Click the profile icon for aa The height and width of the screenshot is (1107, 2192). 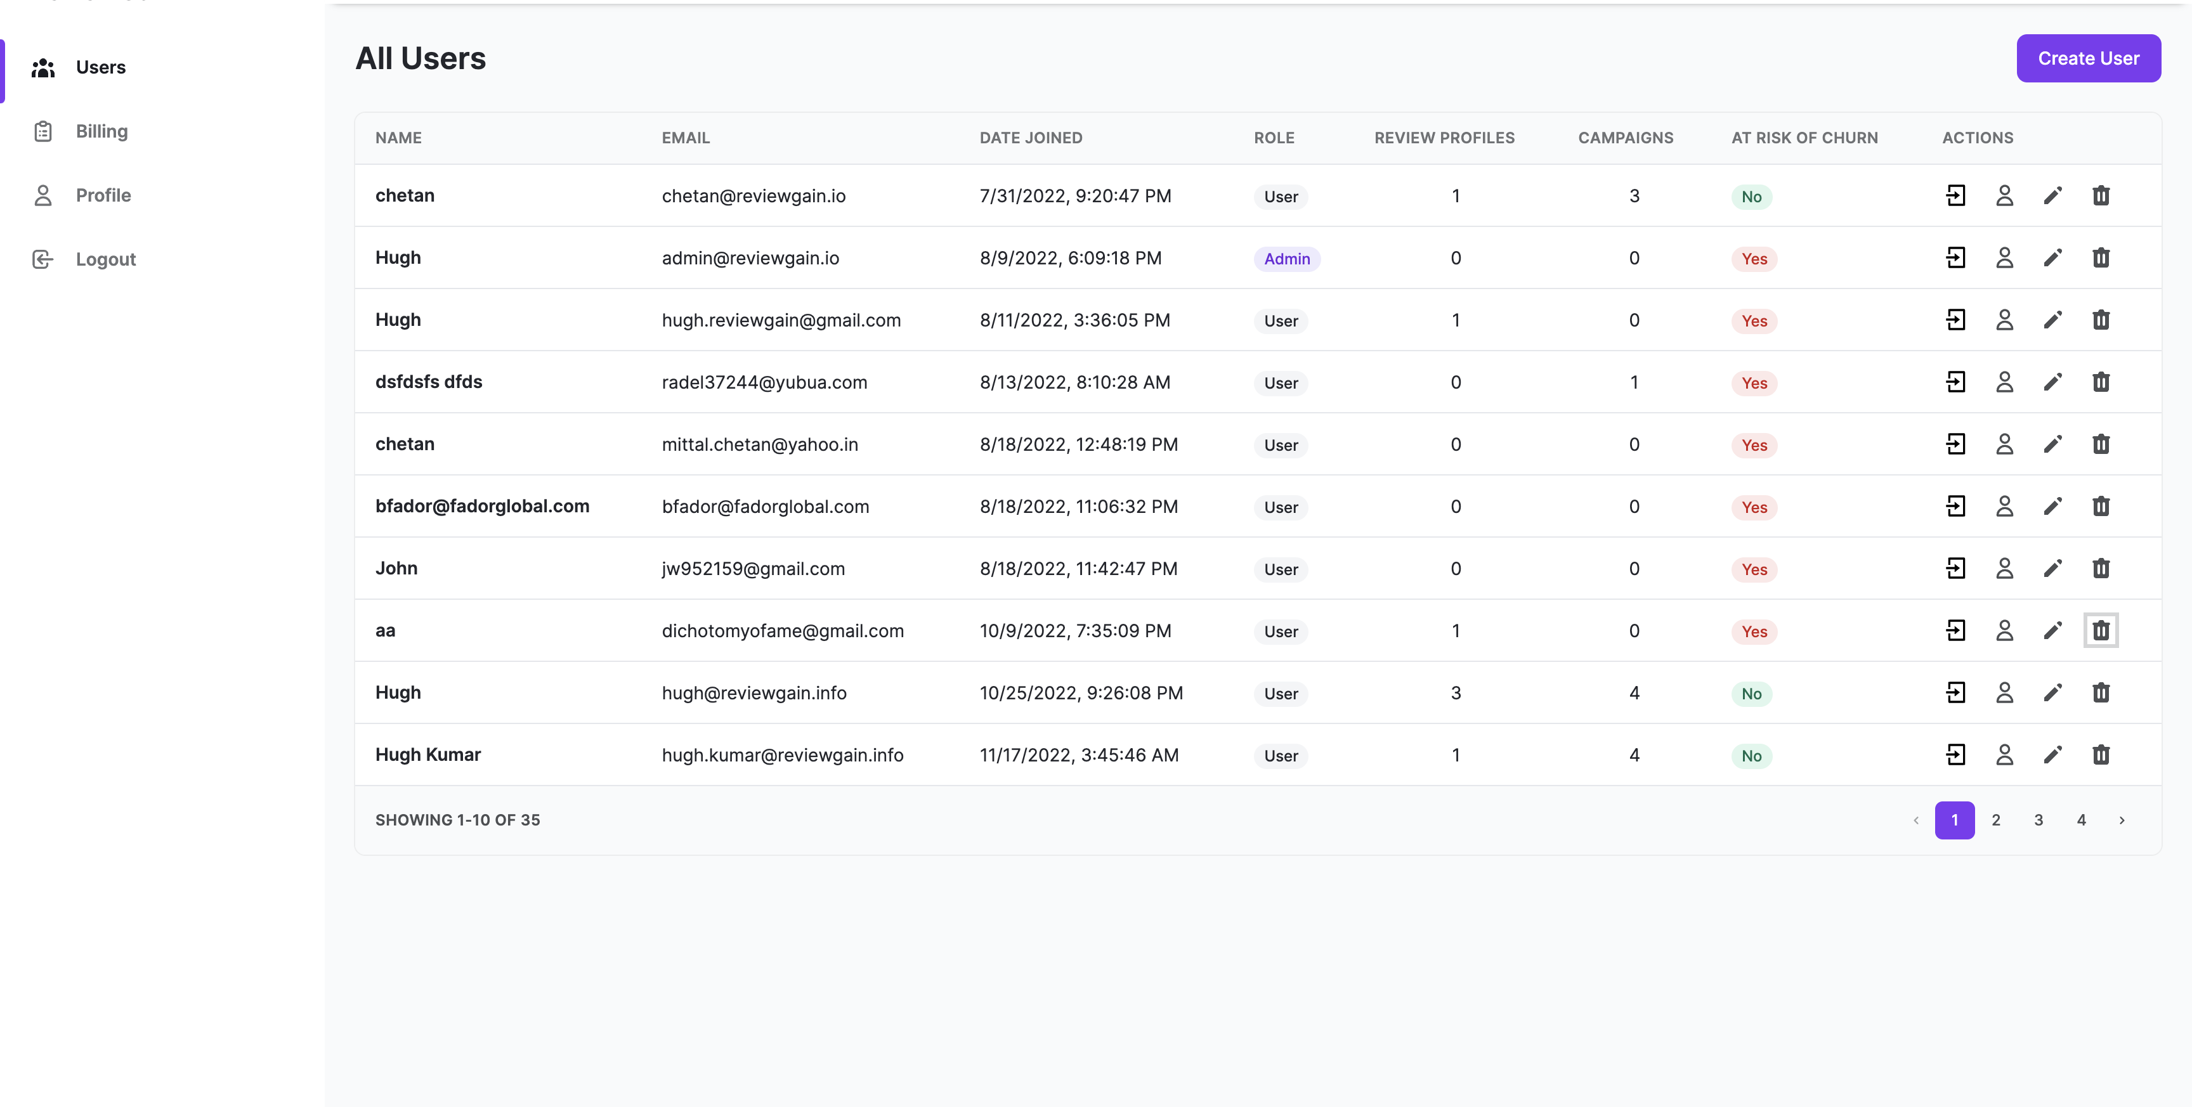pos(2004,630)
